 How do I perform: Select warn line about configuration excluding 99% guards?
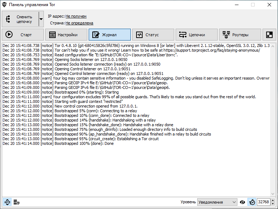[129, 97]
